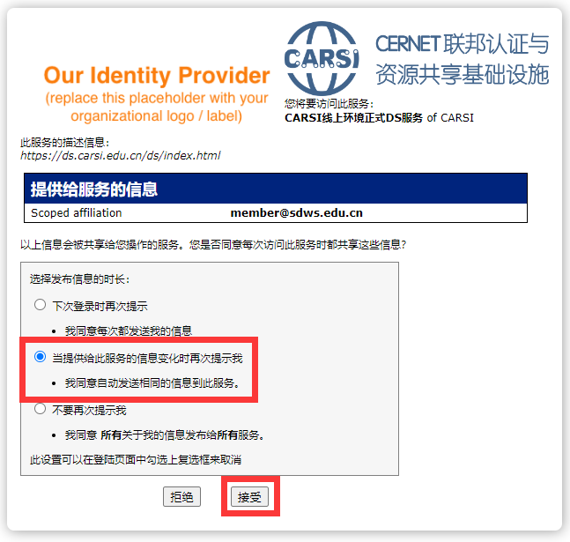Select 当提供给此服务的信息变化时再次提示我 radio option

coord(40,357)
